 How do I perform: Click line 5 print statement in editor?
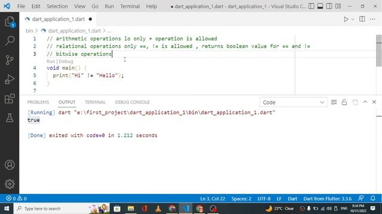(x=88, y=75)
